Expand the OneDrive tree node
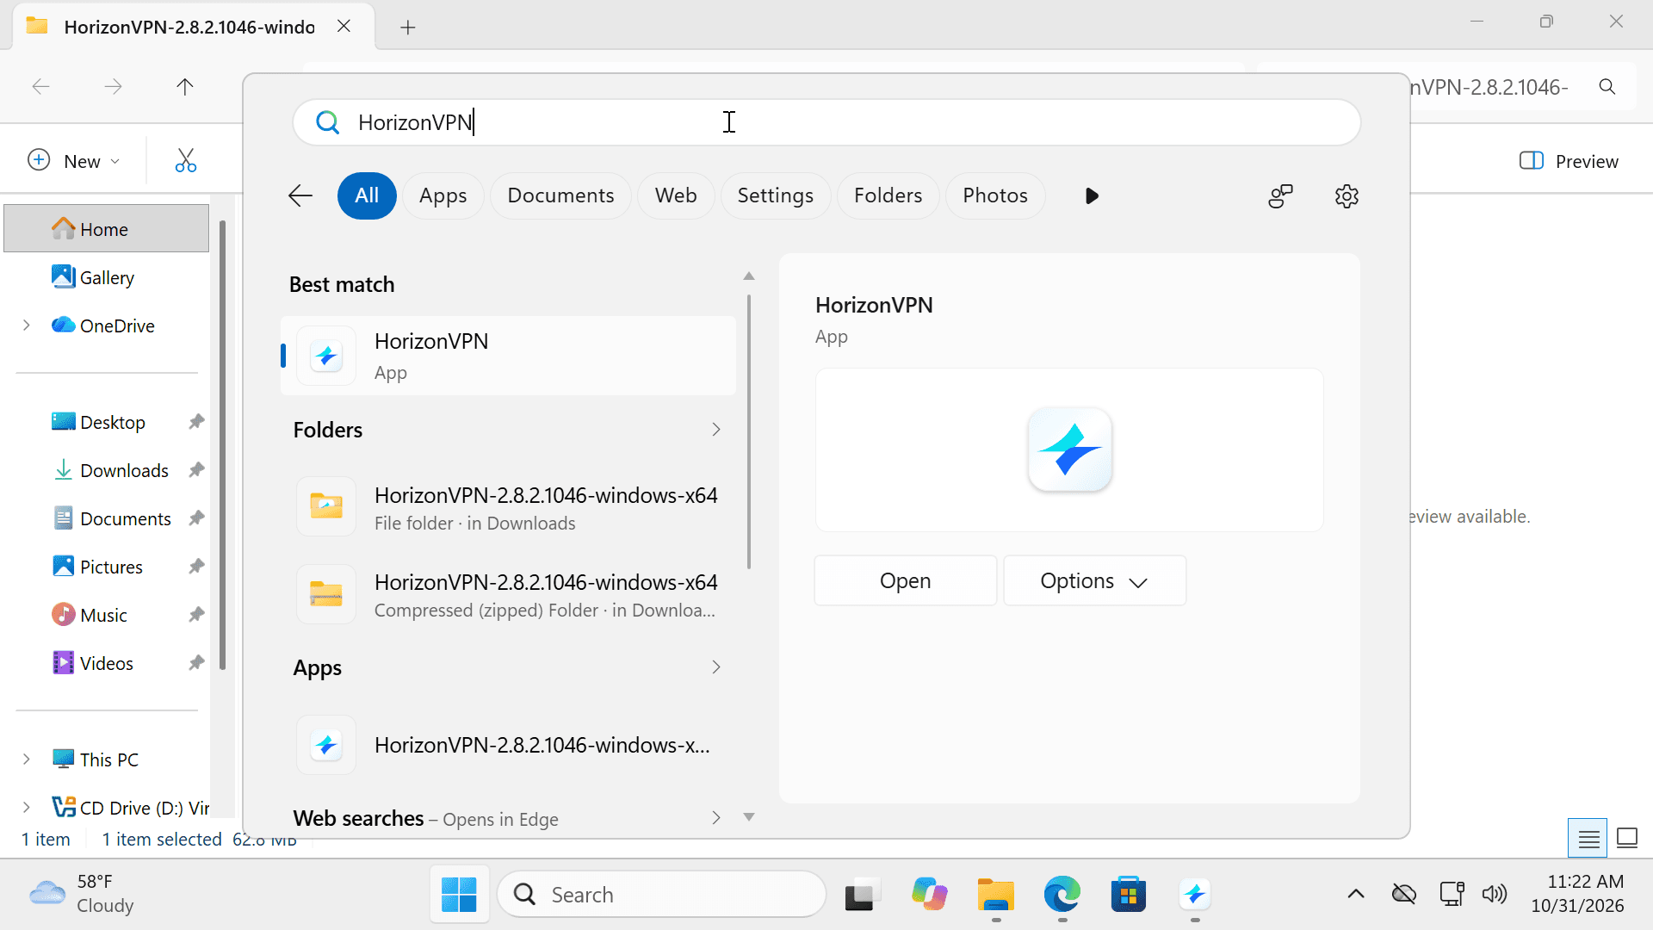1653x930 pixels. (27, 325)
